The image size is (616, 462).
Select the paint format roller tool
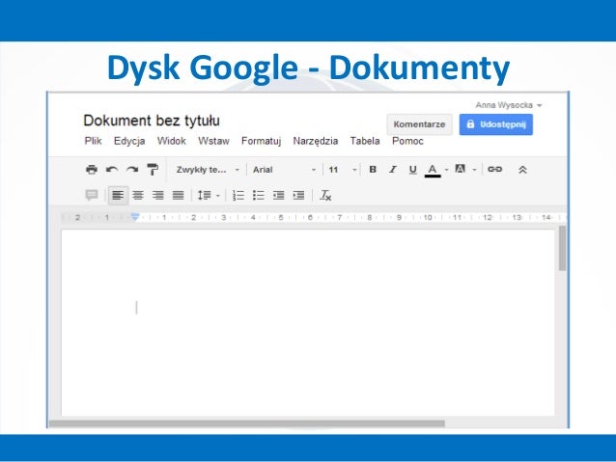tap(152, 170)
